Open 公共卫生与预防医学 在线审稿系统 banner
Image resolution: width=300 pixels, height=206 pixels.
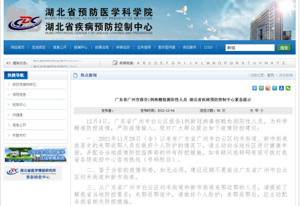click(x=36, y=155)
